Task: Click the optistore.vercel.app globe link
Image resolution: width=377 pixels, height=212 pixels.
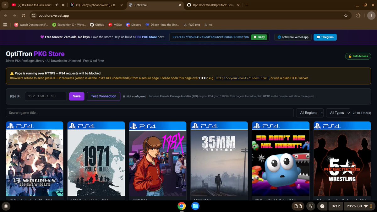Action: point(293,37)
